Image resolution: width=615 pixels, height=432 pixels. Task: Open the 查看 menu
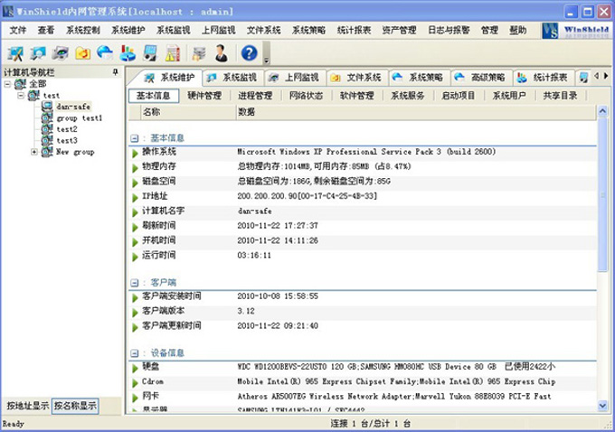tap(46, 30)
